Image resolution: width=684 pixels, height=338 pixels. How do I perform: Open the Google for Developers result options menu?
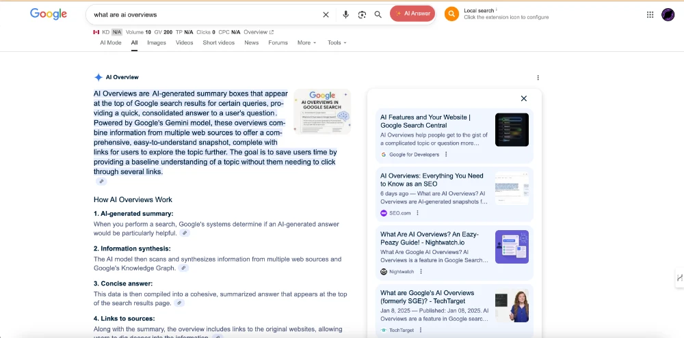pos(446,154)
